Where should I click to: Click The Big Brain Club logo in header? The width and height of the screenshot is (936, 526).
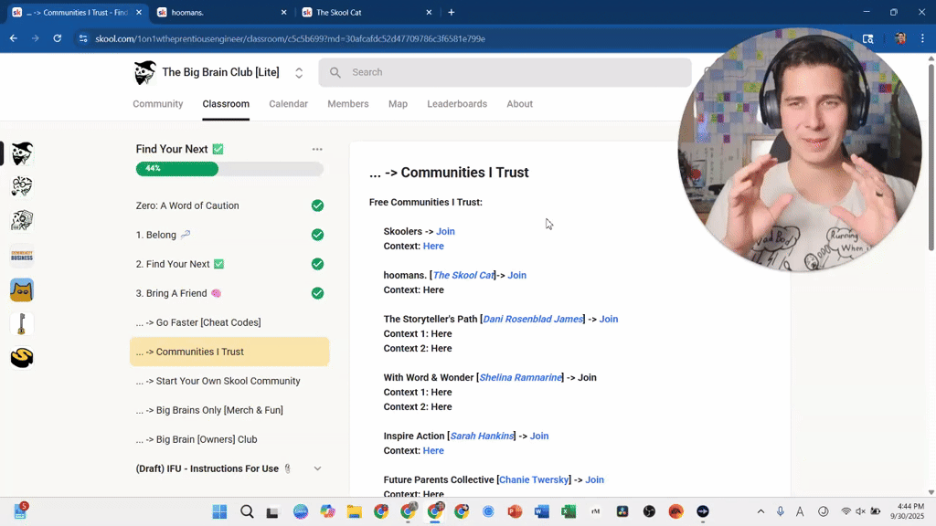(x=144, y=72)
